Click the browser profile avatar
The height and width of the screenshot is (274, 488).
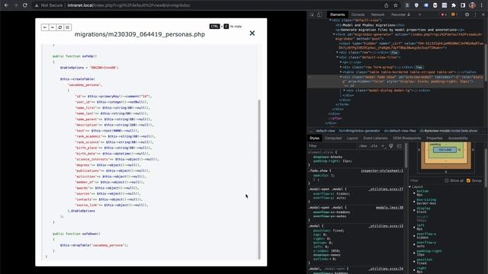point(472,5)
